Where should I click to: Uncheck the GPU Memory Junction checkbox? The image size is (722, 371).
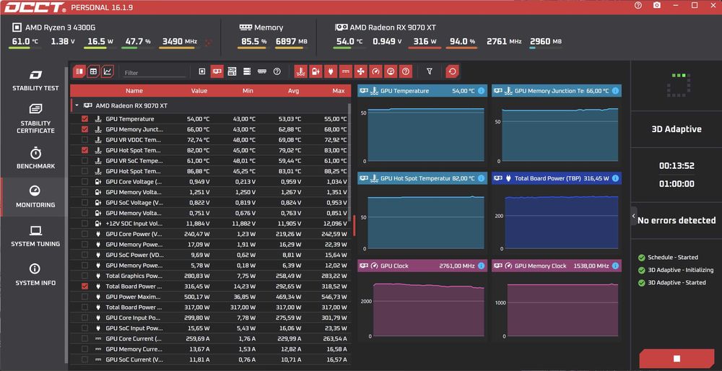84,129
